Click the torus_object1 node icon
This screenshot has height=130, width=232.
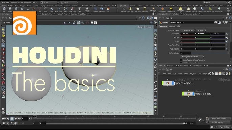click(188, 94)
